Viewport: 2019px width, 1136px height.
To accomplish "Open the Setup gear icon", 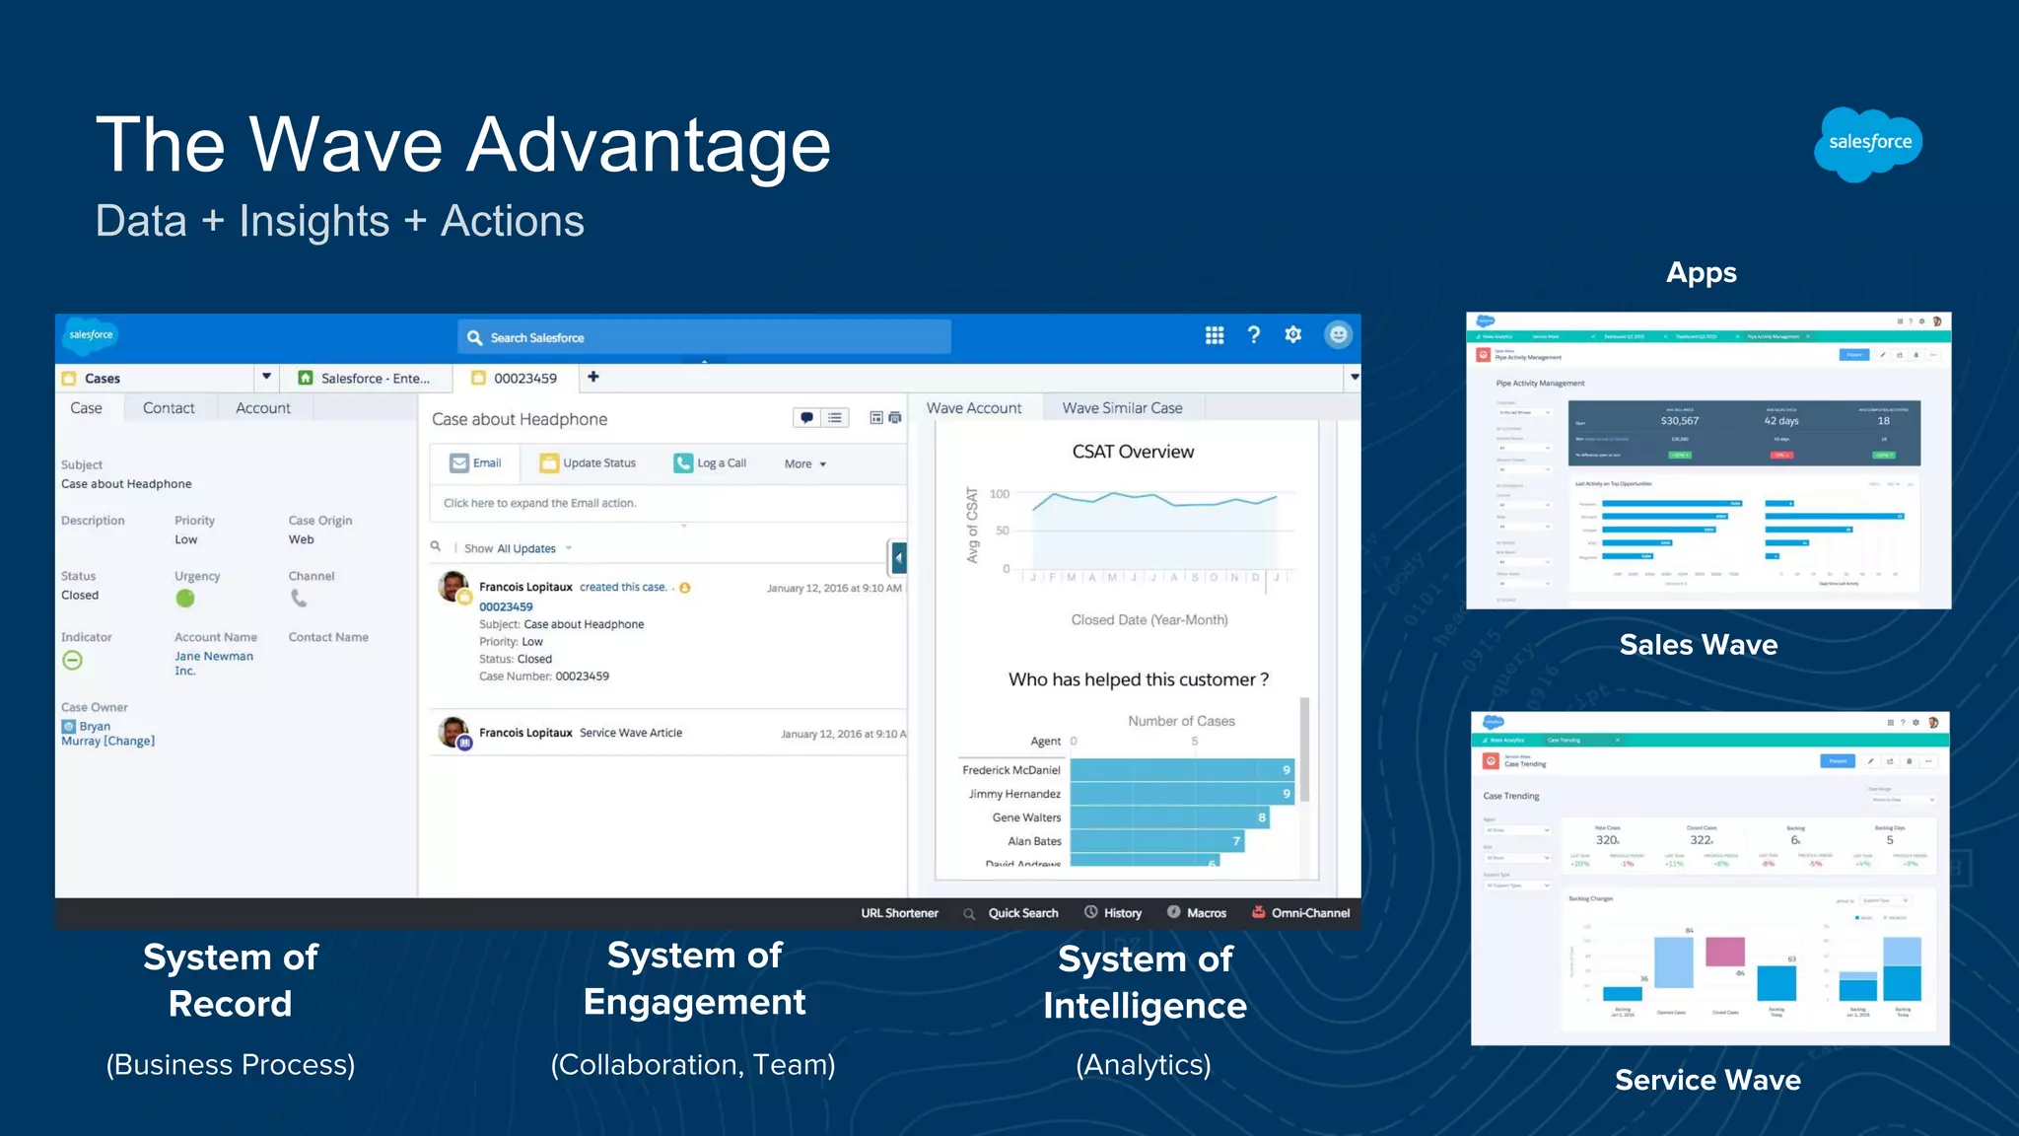I will click(x=1293, y=335).
